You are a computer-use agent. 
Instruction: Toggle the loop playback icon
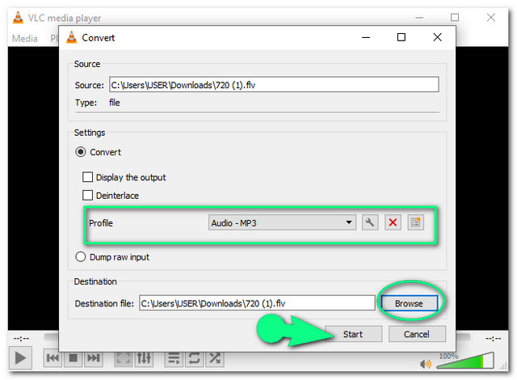tap(194, 358)
